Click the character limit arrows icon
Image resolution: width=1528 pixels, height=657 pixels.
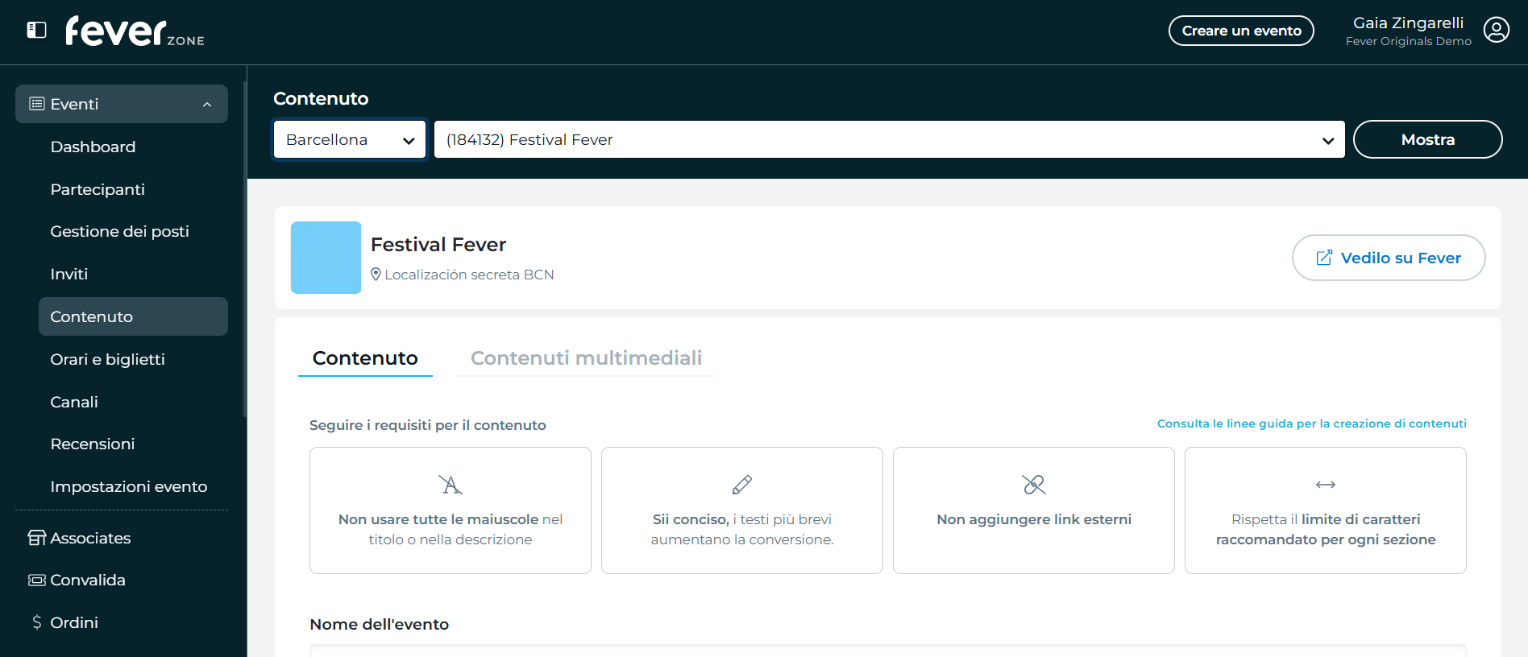coord(1326,485)
